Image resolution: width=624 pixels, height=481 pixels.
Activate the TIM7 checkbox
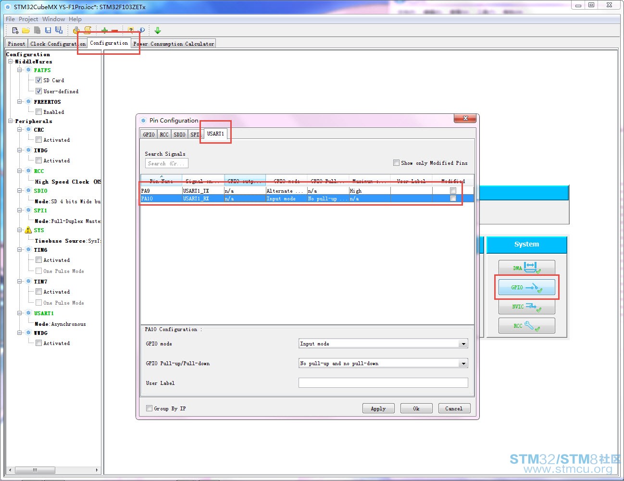click(x=38, y=292)
